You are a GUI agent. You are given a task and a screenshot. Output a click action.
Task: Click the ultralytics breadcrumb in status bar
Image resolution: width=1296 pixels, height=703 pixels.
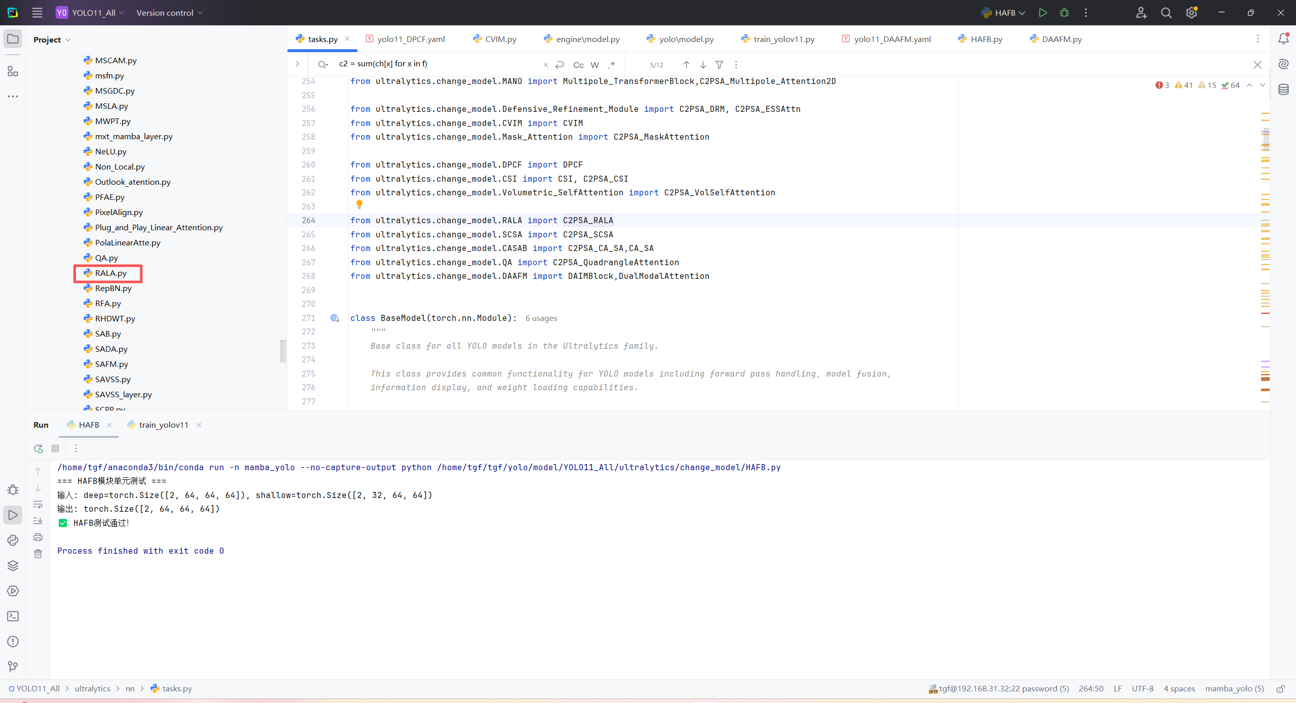[x=92, y=688]
